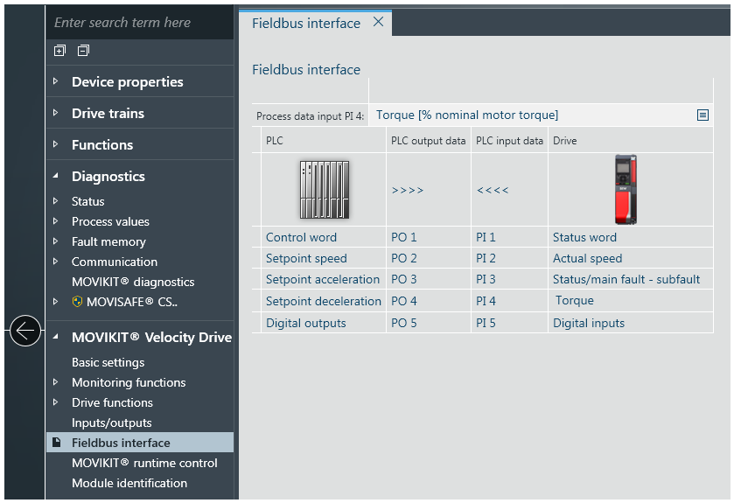Collapse the Diagnostics section
Viewport: 734px width, 503px height.
click(56, 177)
